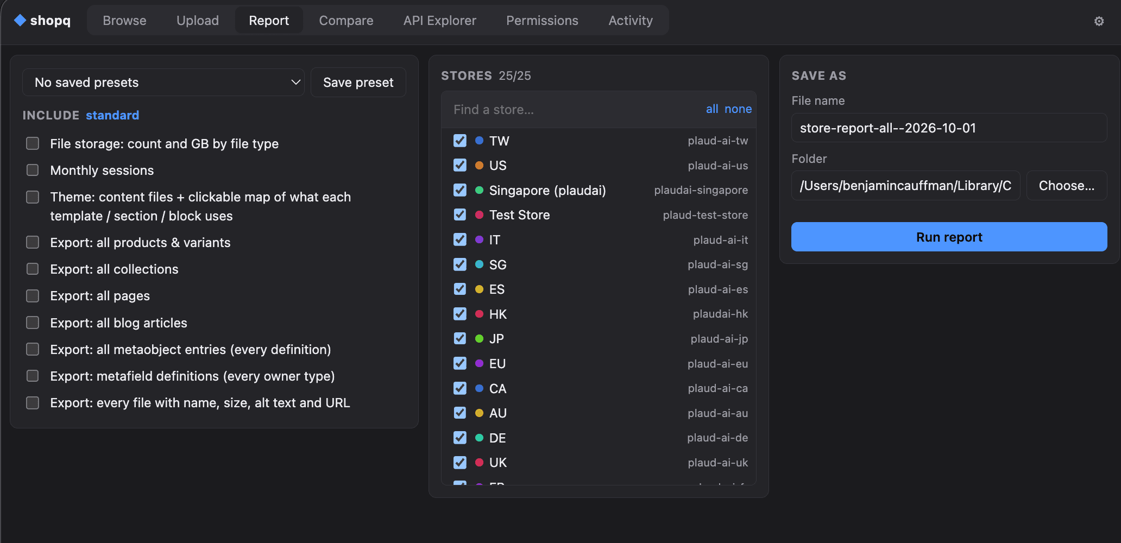This screenshot has width=1121, height=543.
Task: Click the green color dot beside SG
Action: (479, 264)
